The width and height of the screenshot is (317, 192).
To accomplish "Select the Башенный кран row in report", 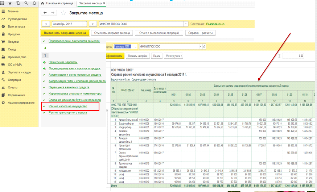I will coord(213,124).
